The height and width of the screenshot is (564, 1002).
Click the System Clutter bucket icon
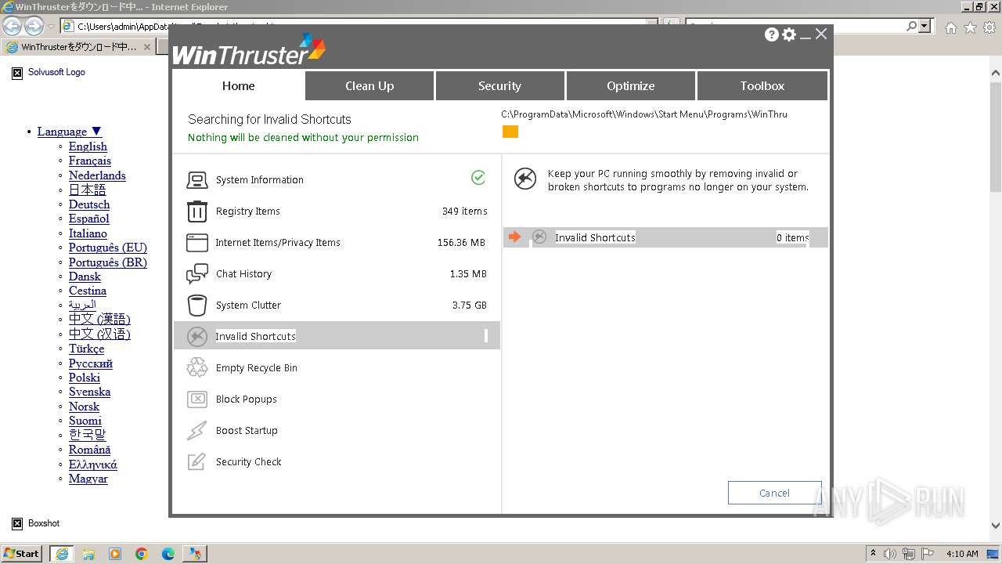click(197, 305)
